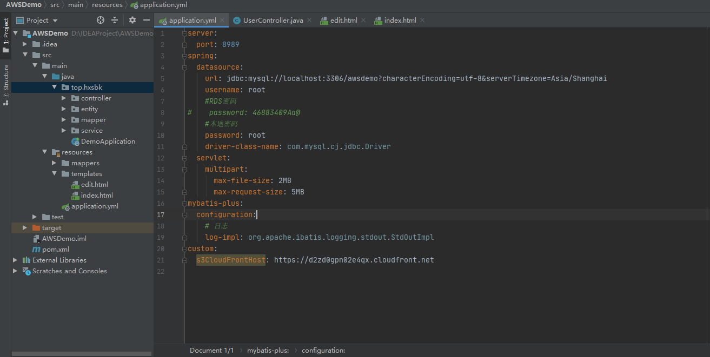Fold the server: block at line 1

tap(184, 33)
